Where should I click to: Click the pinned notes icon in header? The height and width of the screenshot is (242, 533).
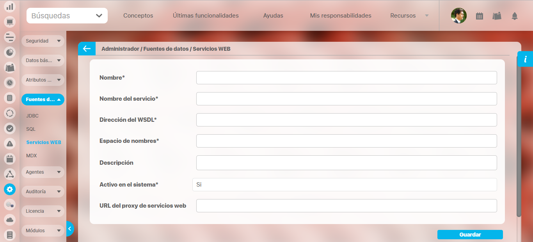[497, 16]
